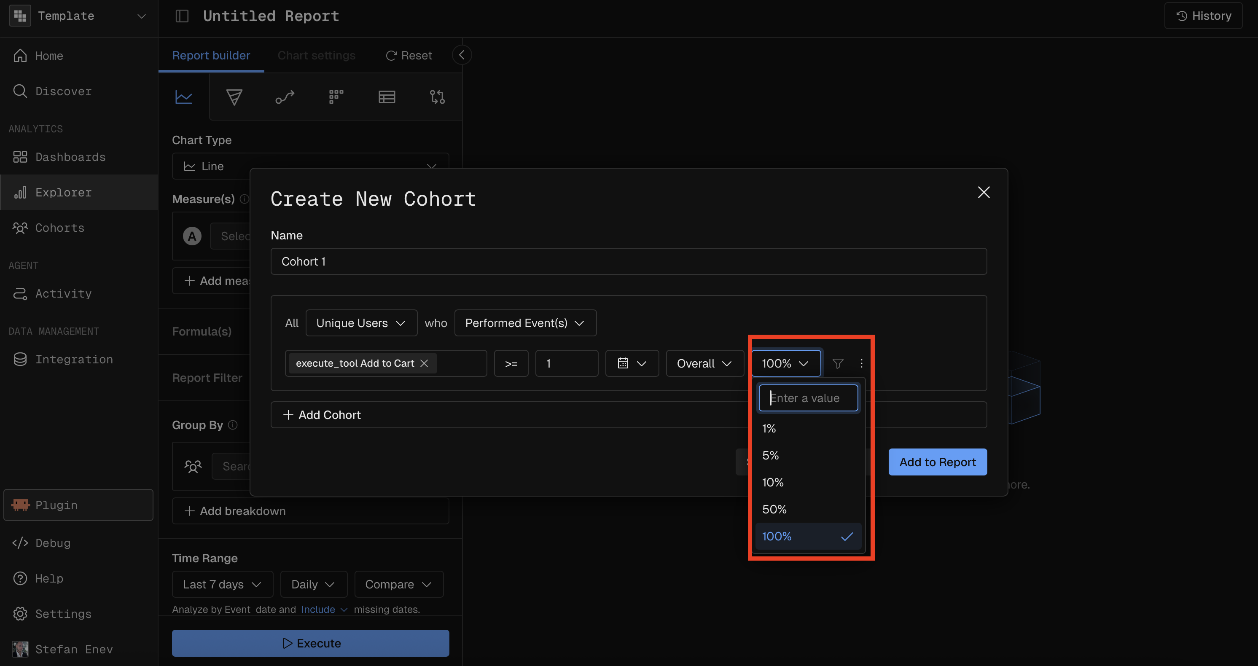This screenshot has width=1258, height=666.
Task: Choose 100% from the percentage list
Action: point(808,536)
